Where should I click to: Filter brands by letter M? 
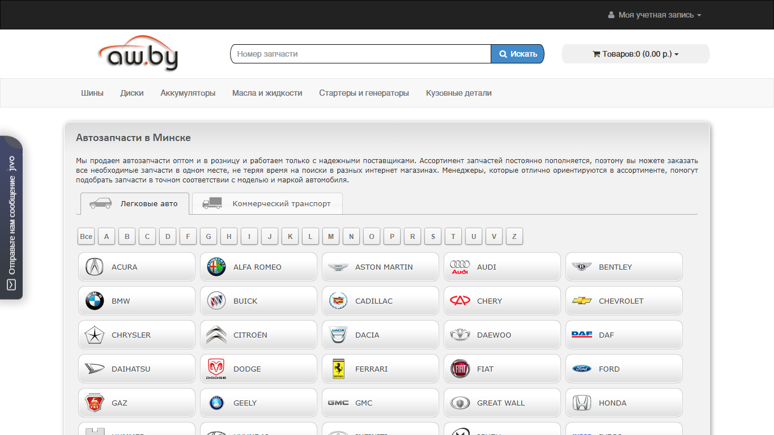coord(331,236)
